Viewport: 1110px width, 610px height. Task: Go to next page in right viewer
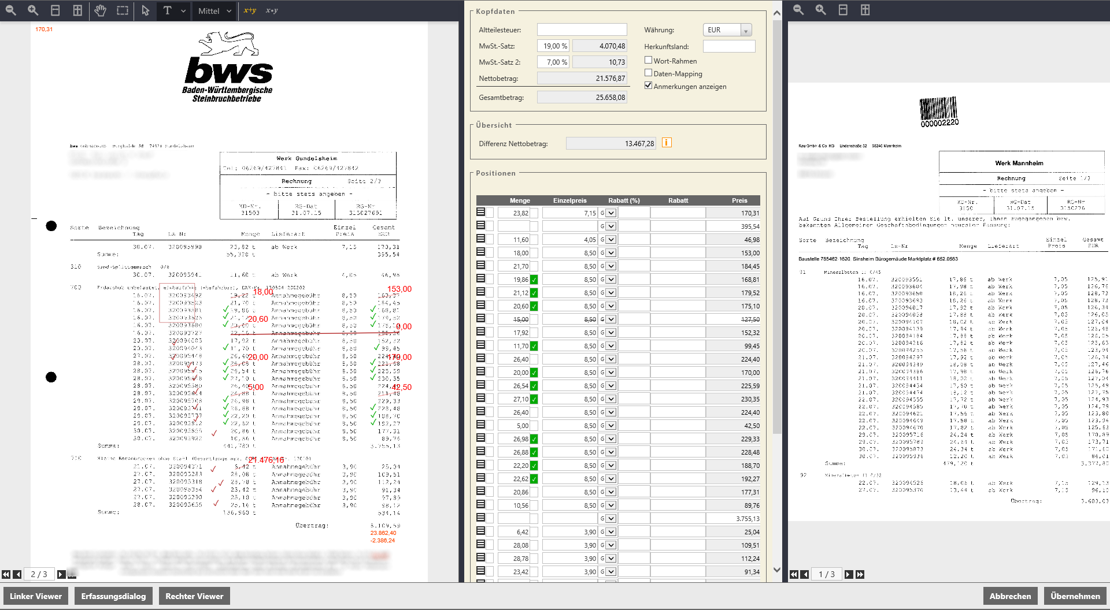[848, 574]
